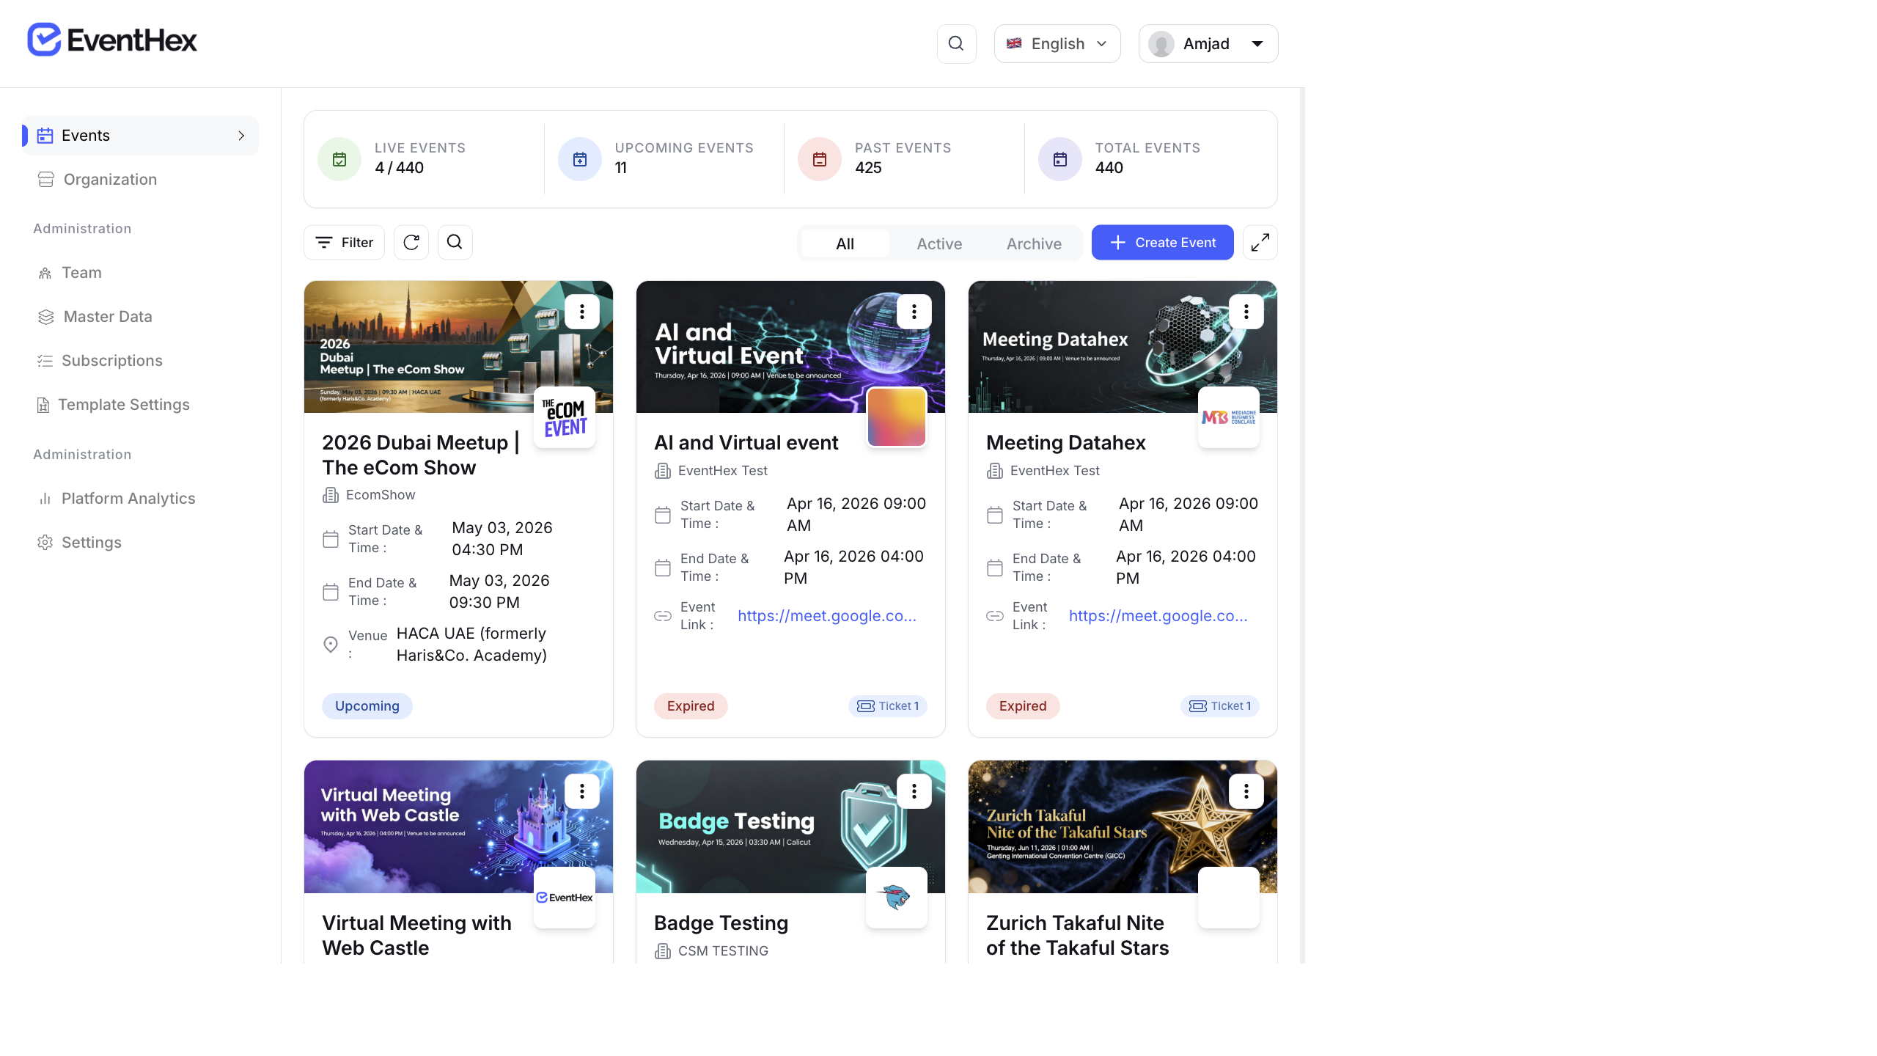Open the three-dot menu on Meeting Datahex card
The height and width of the screenshot is (1056, 1877).
(x=1246, y=311)
